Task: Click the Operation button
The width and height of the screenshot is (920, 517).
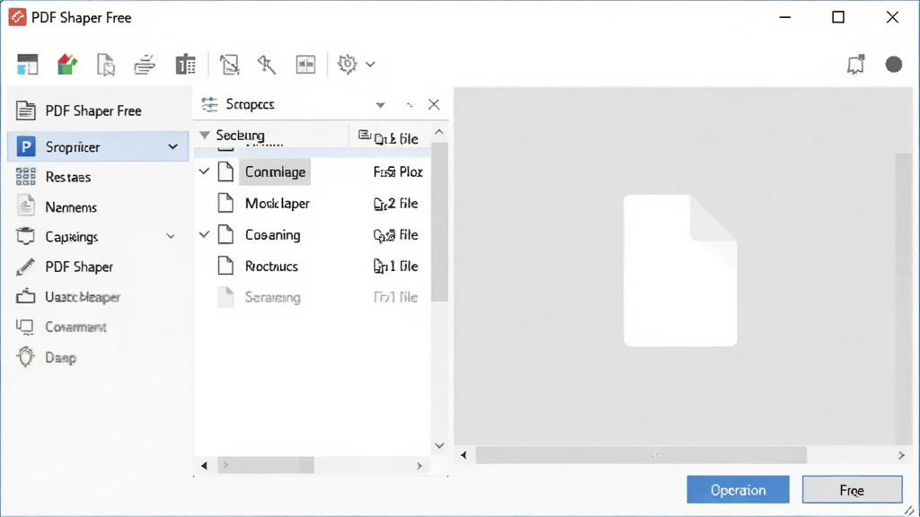Action: 739,490
